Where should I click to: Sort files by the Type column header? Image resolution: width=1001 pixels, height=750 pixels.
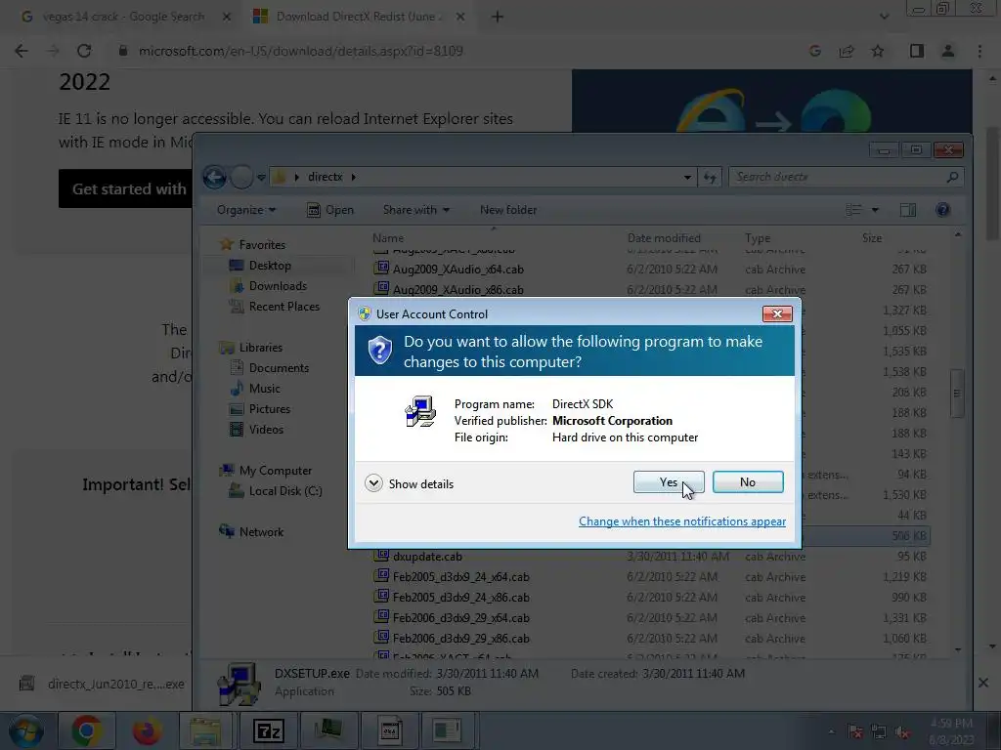point(758,238)
